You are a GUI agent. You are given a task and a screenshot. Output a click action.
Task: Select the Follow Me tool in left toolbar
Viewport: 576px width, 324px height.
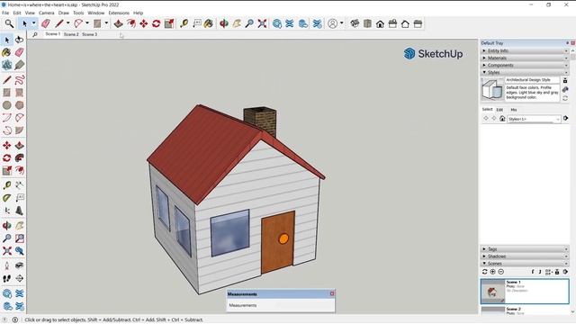click(x=20, y=158)
